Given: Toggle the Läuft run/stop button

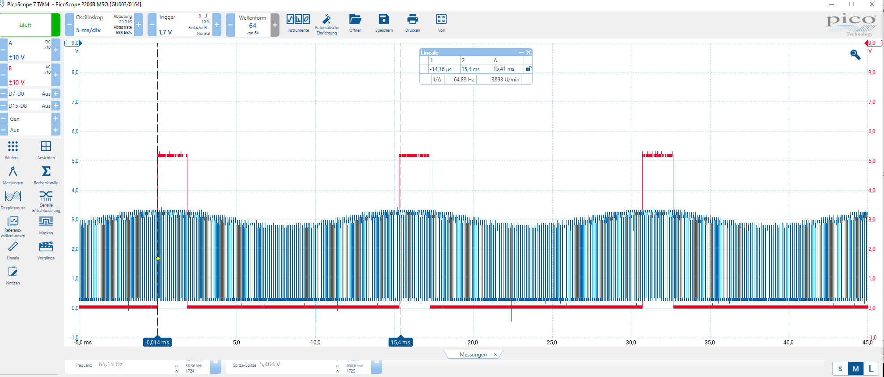Looking at the screenshot, I should 30,25.
